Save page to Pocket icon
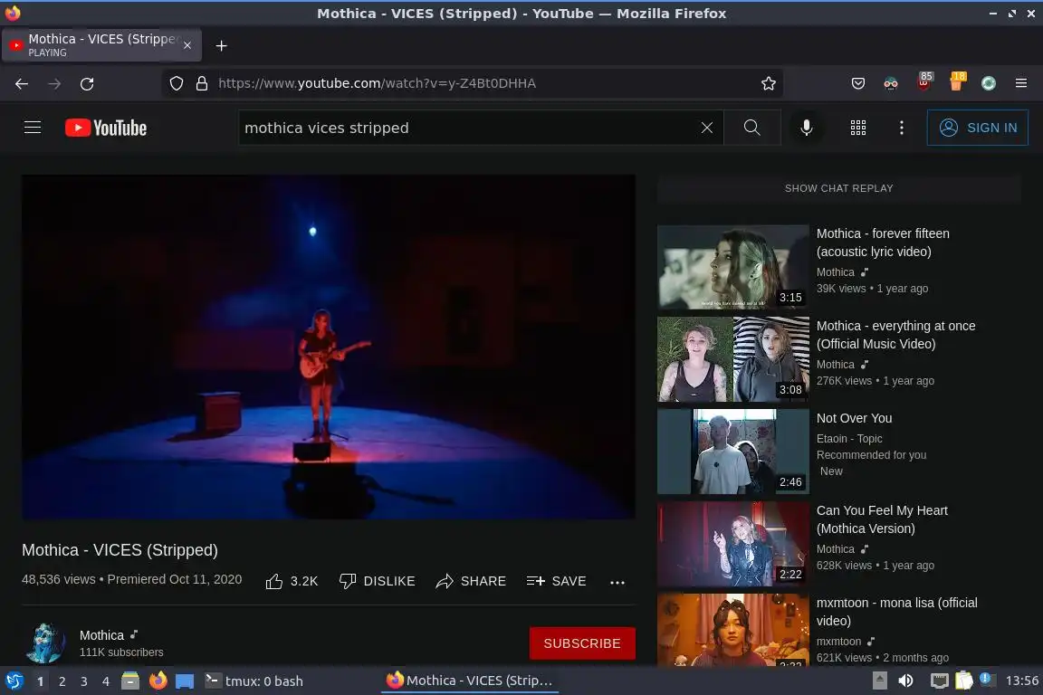Viewport: 1043px width, 695px height. pos(858,83)
